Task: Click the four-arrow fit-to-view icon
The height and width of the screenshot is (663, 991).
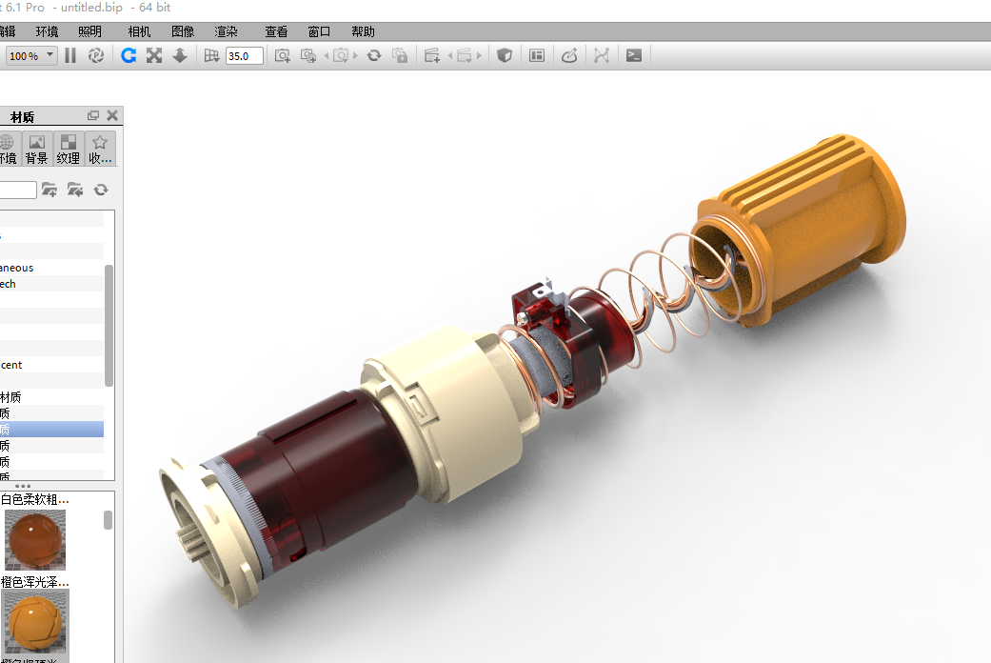Action: 154,55
